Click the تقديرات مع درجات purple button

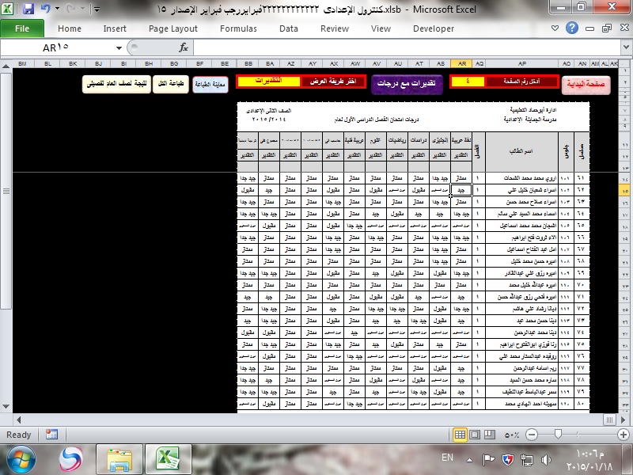pos(407,83)
